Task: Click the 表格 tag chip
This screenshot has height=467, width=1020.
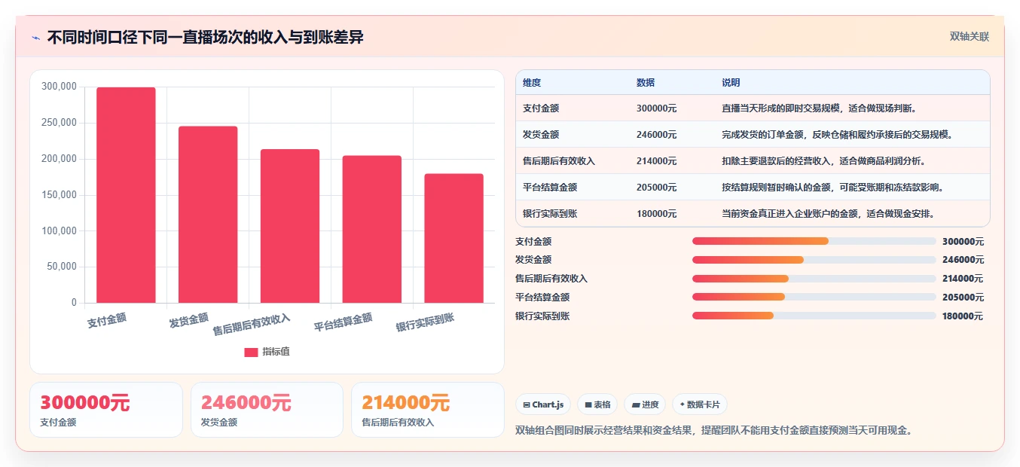Action: coord(597,404)
